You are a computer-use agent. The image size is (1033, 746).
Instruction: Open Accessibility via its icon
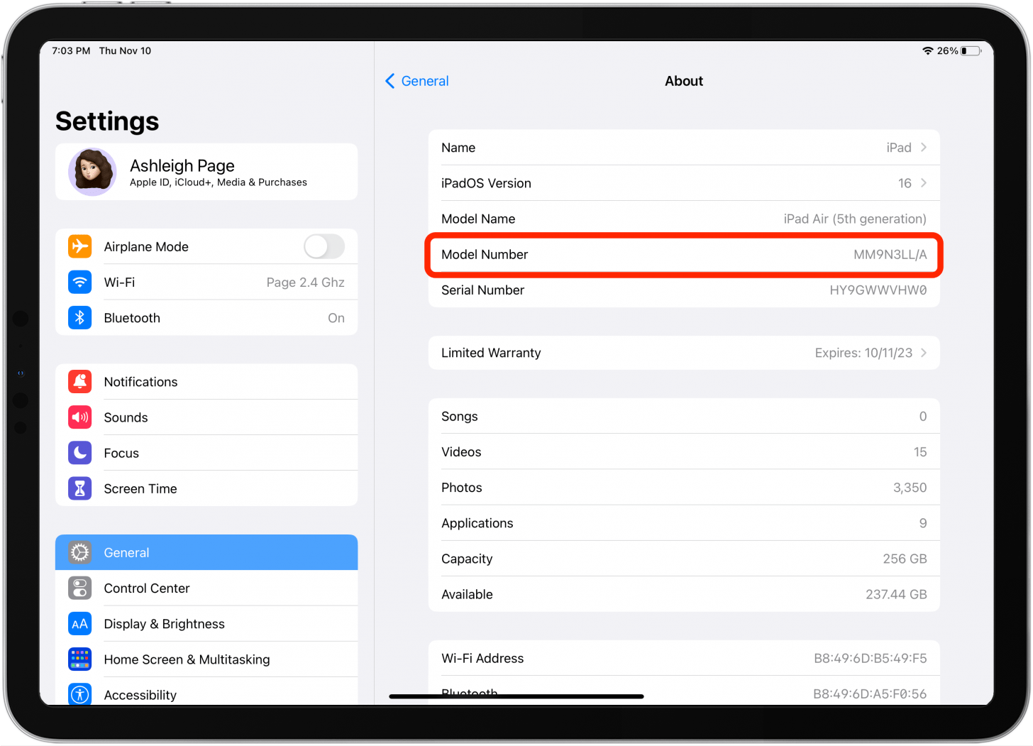(x=79, y=694)
